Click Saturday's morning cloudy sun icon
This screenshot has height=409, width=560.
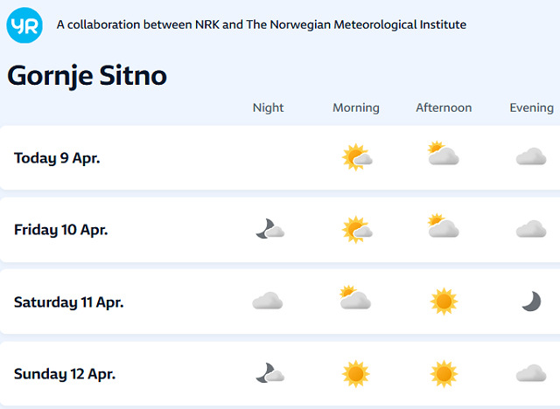(355, 299)
